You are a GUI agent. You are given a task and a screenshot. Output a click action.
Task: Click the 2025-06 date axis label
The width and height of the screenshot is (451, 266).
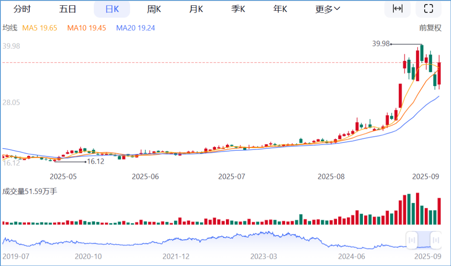145,177
